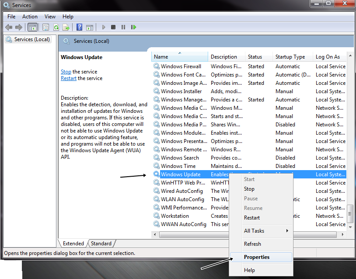Screen dimensions: 356x279
Task: Click the Back arrow toolbar icon
Action: [x=9, y=28]
